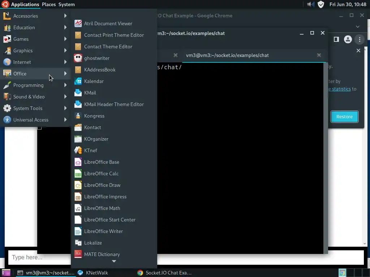The width and height of the screenshot is (370, 277).
Task: Expand Internet submenu arrow
Action: pos(65,62)
